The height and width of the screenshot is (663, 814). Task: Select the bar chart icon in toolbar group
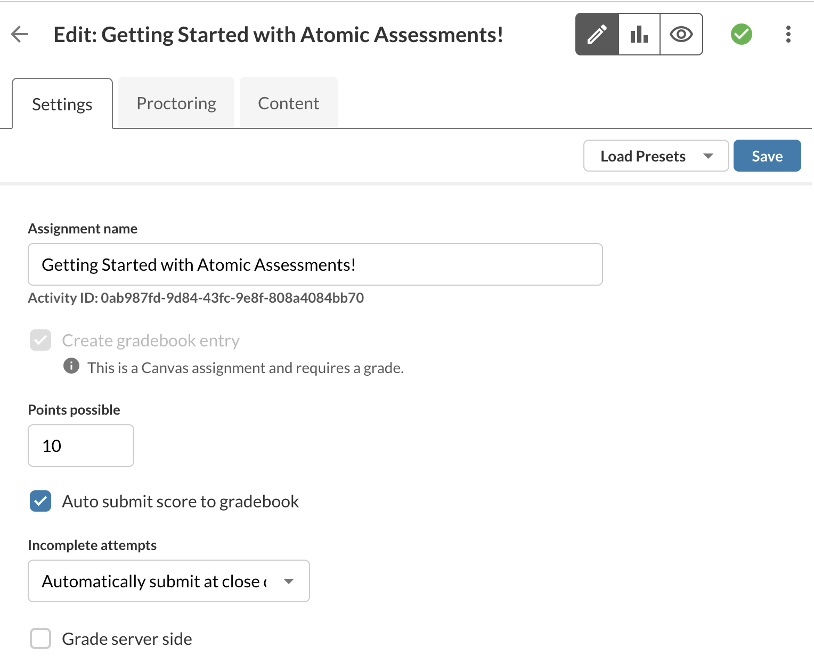639,34
